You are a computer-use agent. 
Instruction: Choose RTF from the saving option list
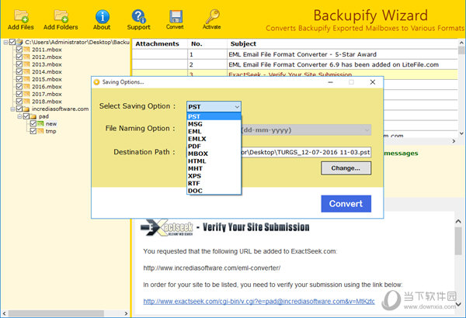click(x=214, y=184)
